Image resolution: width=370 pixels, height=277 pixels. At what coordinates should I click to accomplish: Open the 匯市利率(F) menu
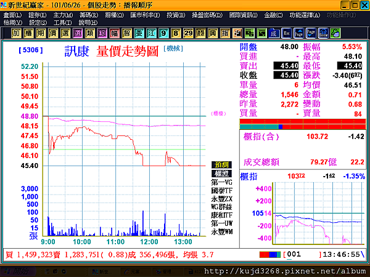[x=145, y=15]
